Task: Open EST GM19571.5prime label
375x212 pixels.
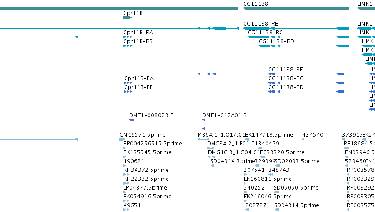Action: (x=142, y=135)
